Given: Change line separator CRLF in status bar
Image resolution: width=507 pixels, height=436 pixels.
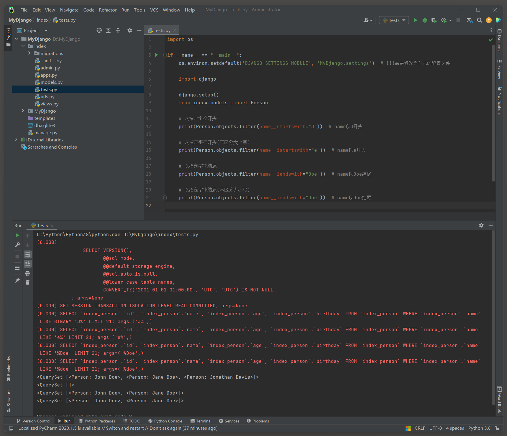Looking at the screenshot, I should pyautogui.click(x=420, y=428).
